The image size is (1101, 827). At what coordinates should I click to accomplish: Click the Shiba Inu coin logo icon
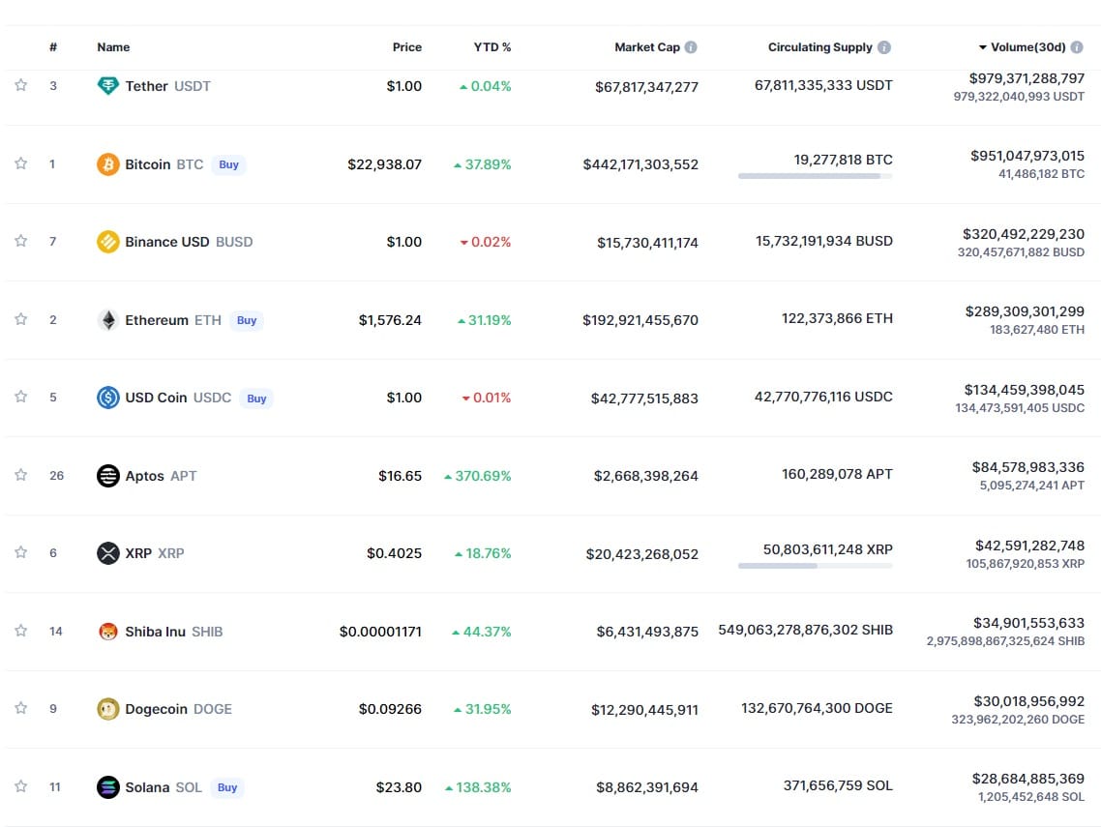tap(107, 632)
